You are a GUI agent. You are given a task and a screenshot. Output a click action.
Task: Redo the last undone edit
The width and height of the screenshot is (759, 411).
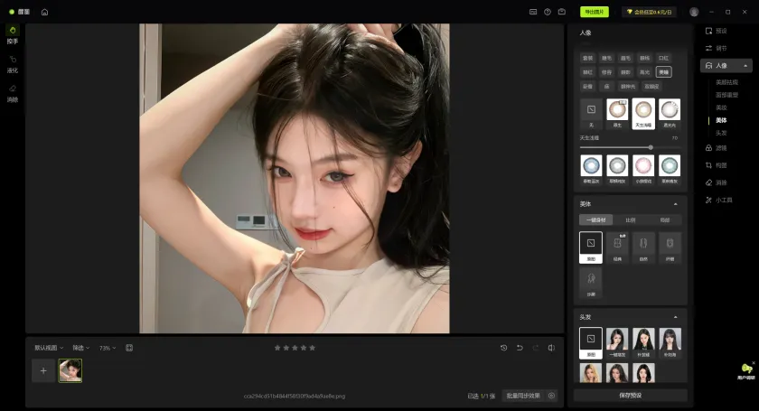pos(535,348)
